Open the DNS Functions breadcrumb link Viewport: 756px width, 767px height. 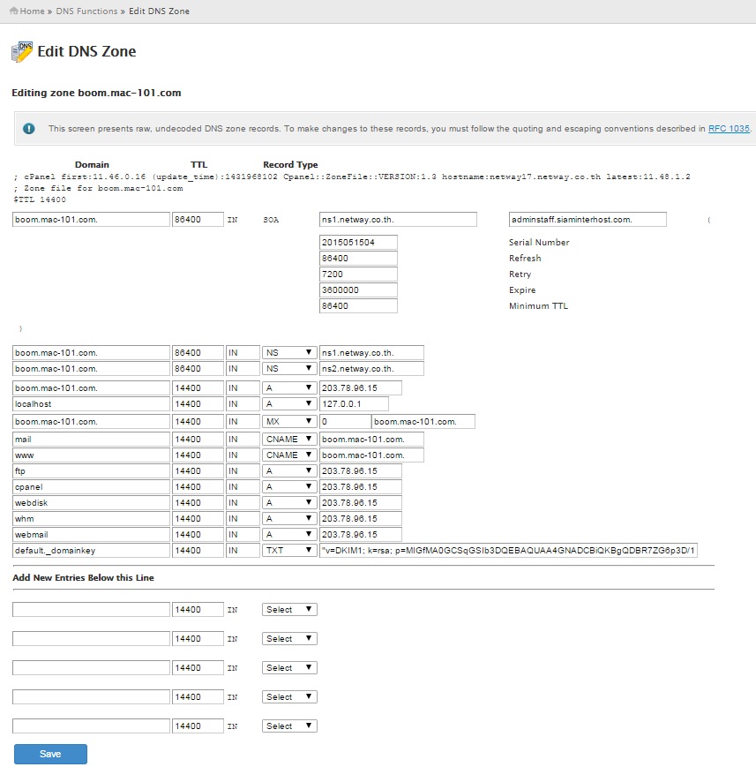pyautogui.click(x=86, y=11)
